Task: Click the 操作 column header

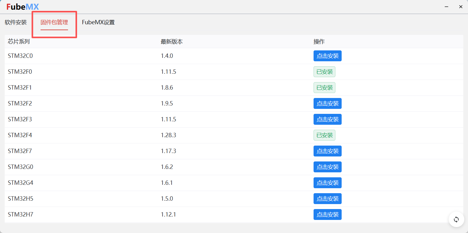Action: [x=319, y=42]
